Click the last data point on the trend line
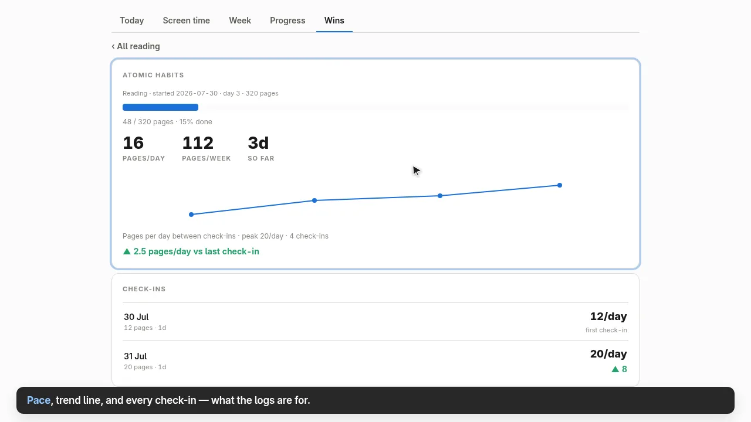The height and width of the screenshot is (422, 751). pyautogui.click(x=560, y=185)
